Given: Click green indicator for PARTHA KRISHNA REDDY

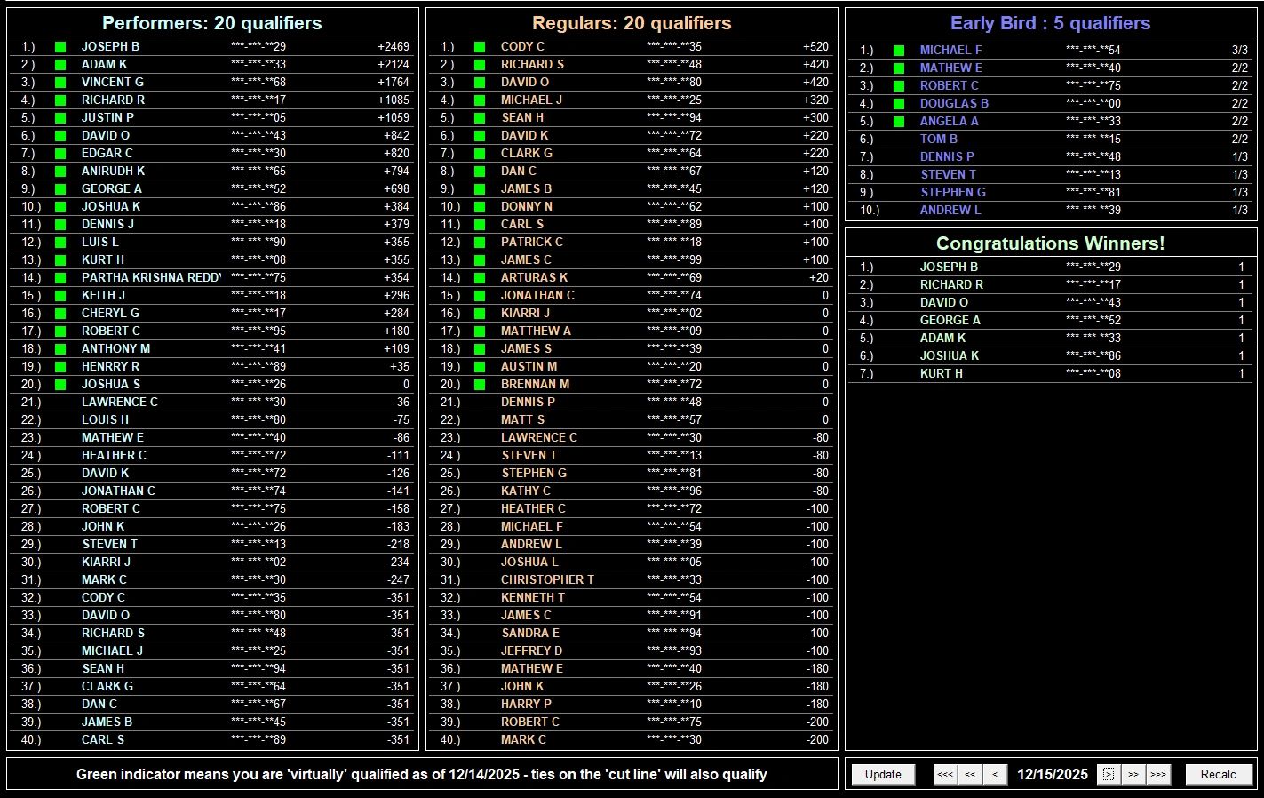Looking at the screenshot, I should click(x=60, y=278).
